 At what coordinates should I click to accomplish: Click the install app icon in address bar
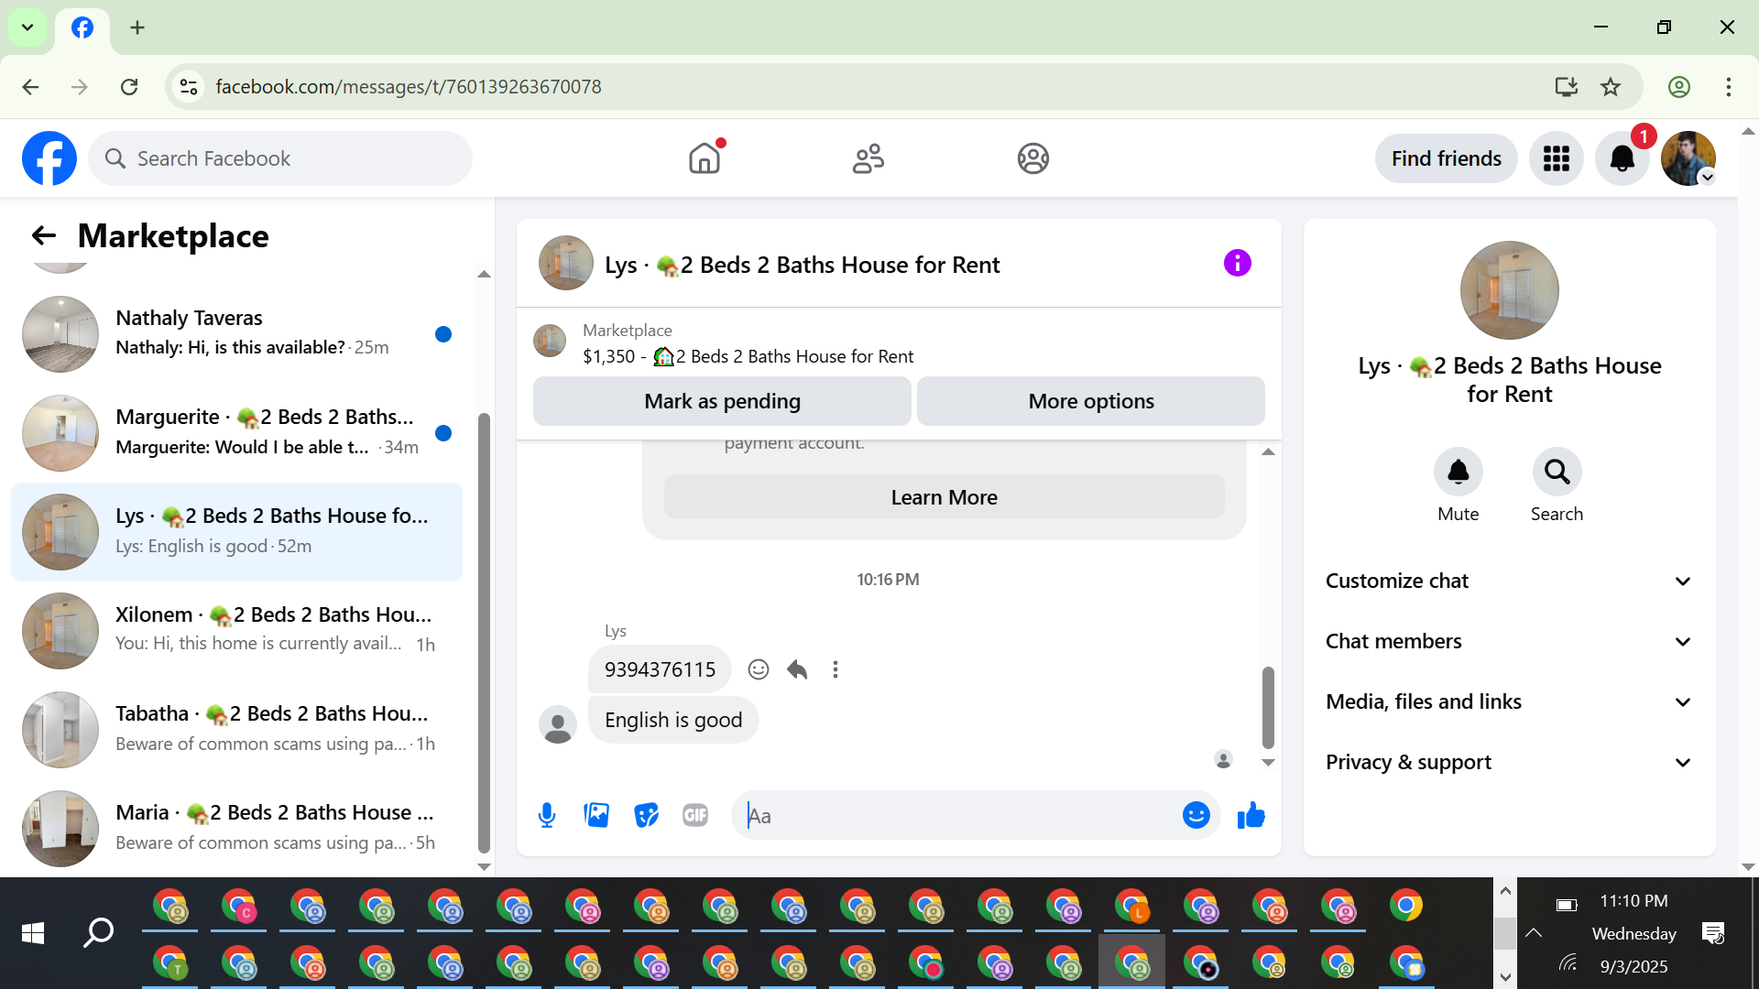tap(1567, 87)
